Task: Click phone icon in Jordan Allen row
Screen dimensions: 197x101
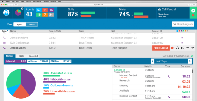Action: point(4,48)
